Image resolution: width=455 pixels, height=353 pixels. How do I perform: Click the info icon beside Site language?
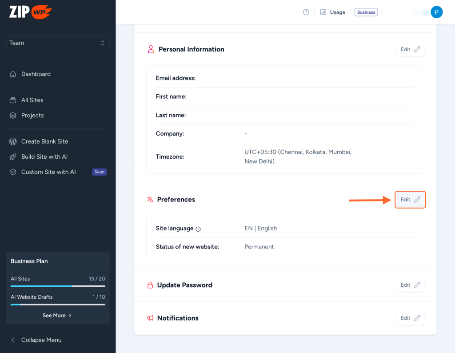198,229
